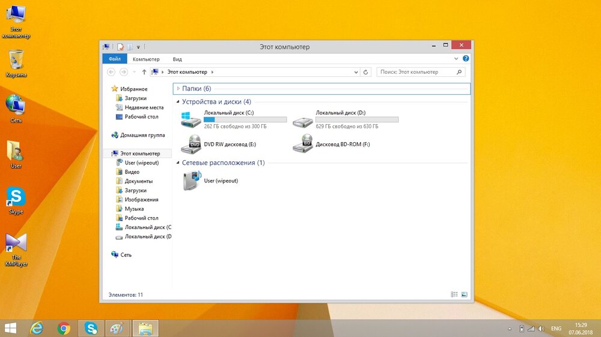Open the Help question mark icon

coord(466,59)
